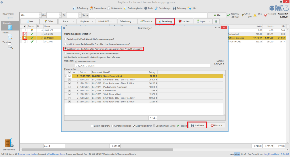Open the Einstellungen menu
The height and width of the screenshot is (157, 290).
[x=163, y=8]
